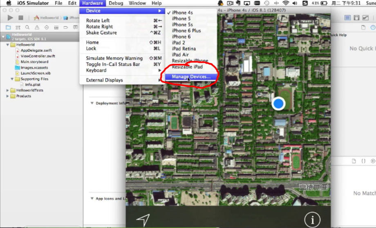
Task: Tap the location arrow in the simulator
Action: 143,219
